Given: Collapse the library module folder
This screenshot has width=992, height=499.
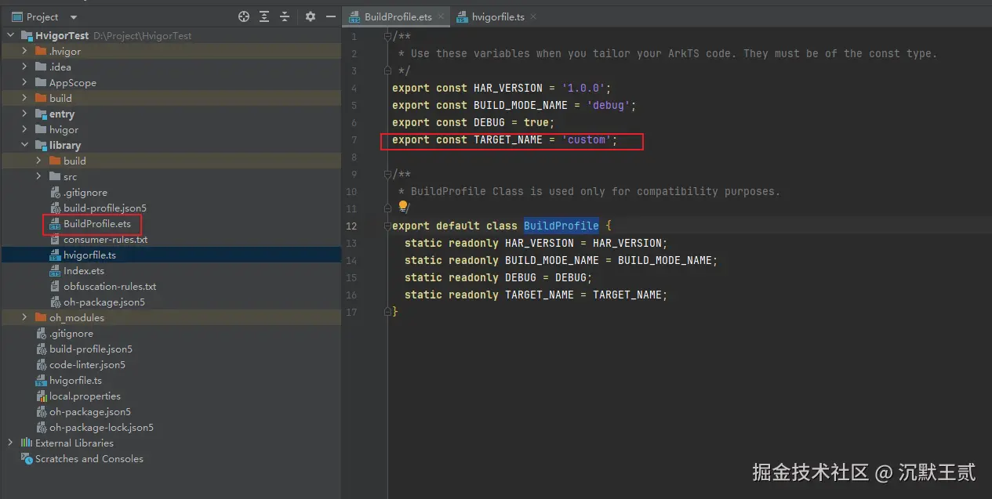Looking at the screenshot, I should coord(24,145).
